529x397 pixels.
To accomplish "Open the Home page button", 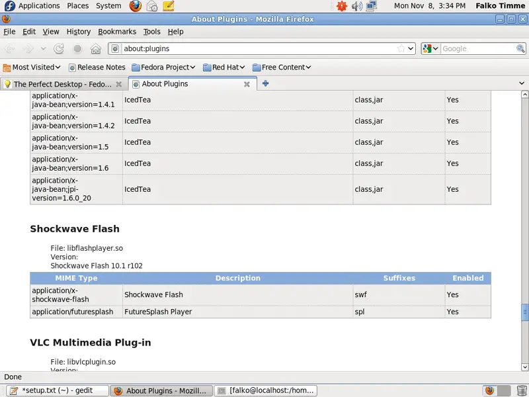I will point(96,48).
